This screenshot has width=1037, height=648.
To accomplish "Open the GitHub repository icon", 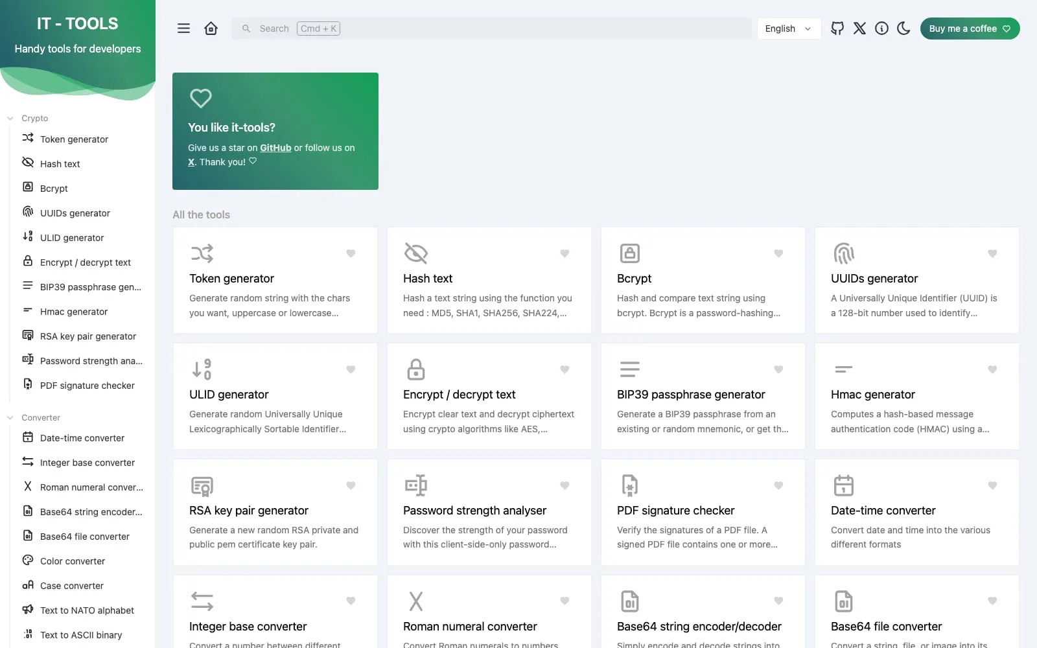I will (837, 29).
